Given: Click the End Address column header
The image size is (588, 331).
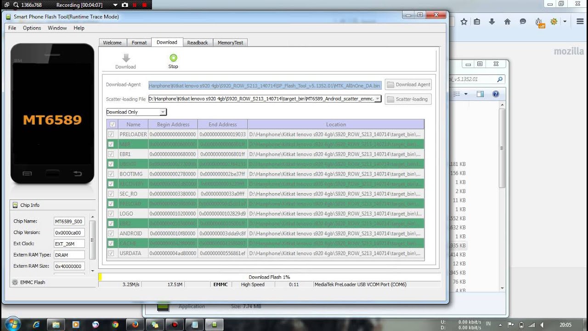Looking at the screenshot, I should click(223, 124).
